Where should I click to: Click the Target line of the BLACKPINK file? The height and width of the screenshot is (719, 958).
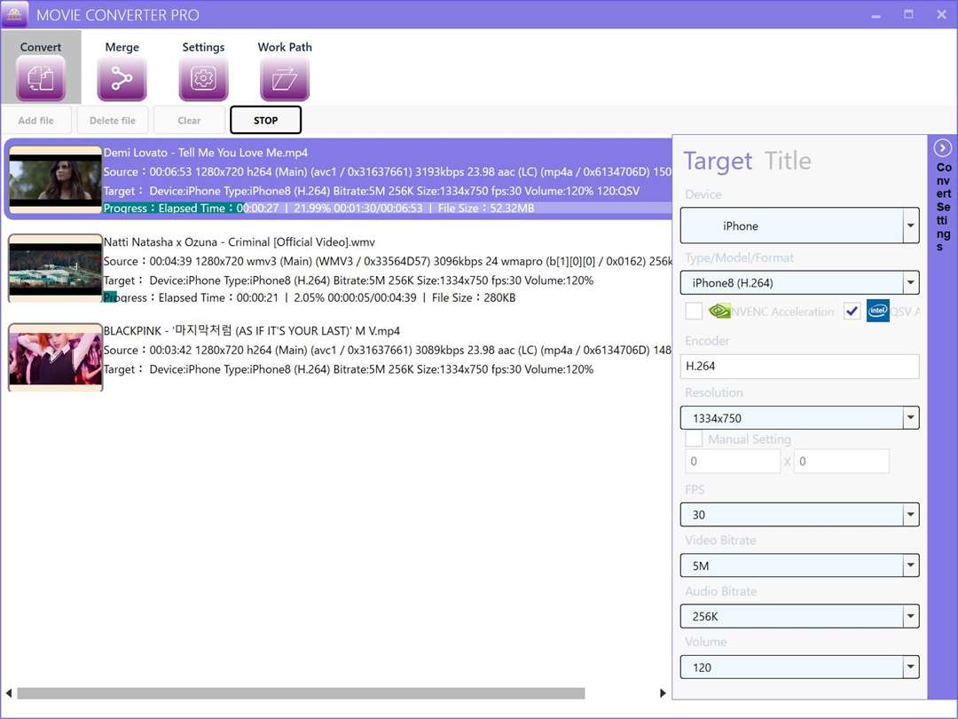coord(349,369)
